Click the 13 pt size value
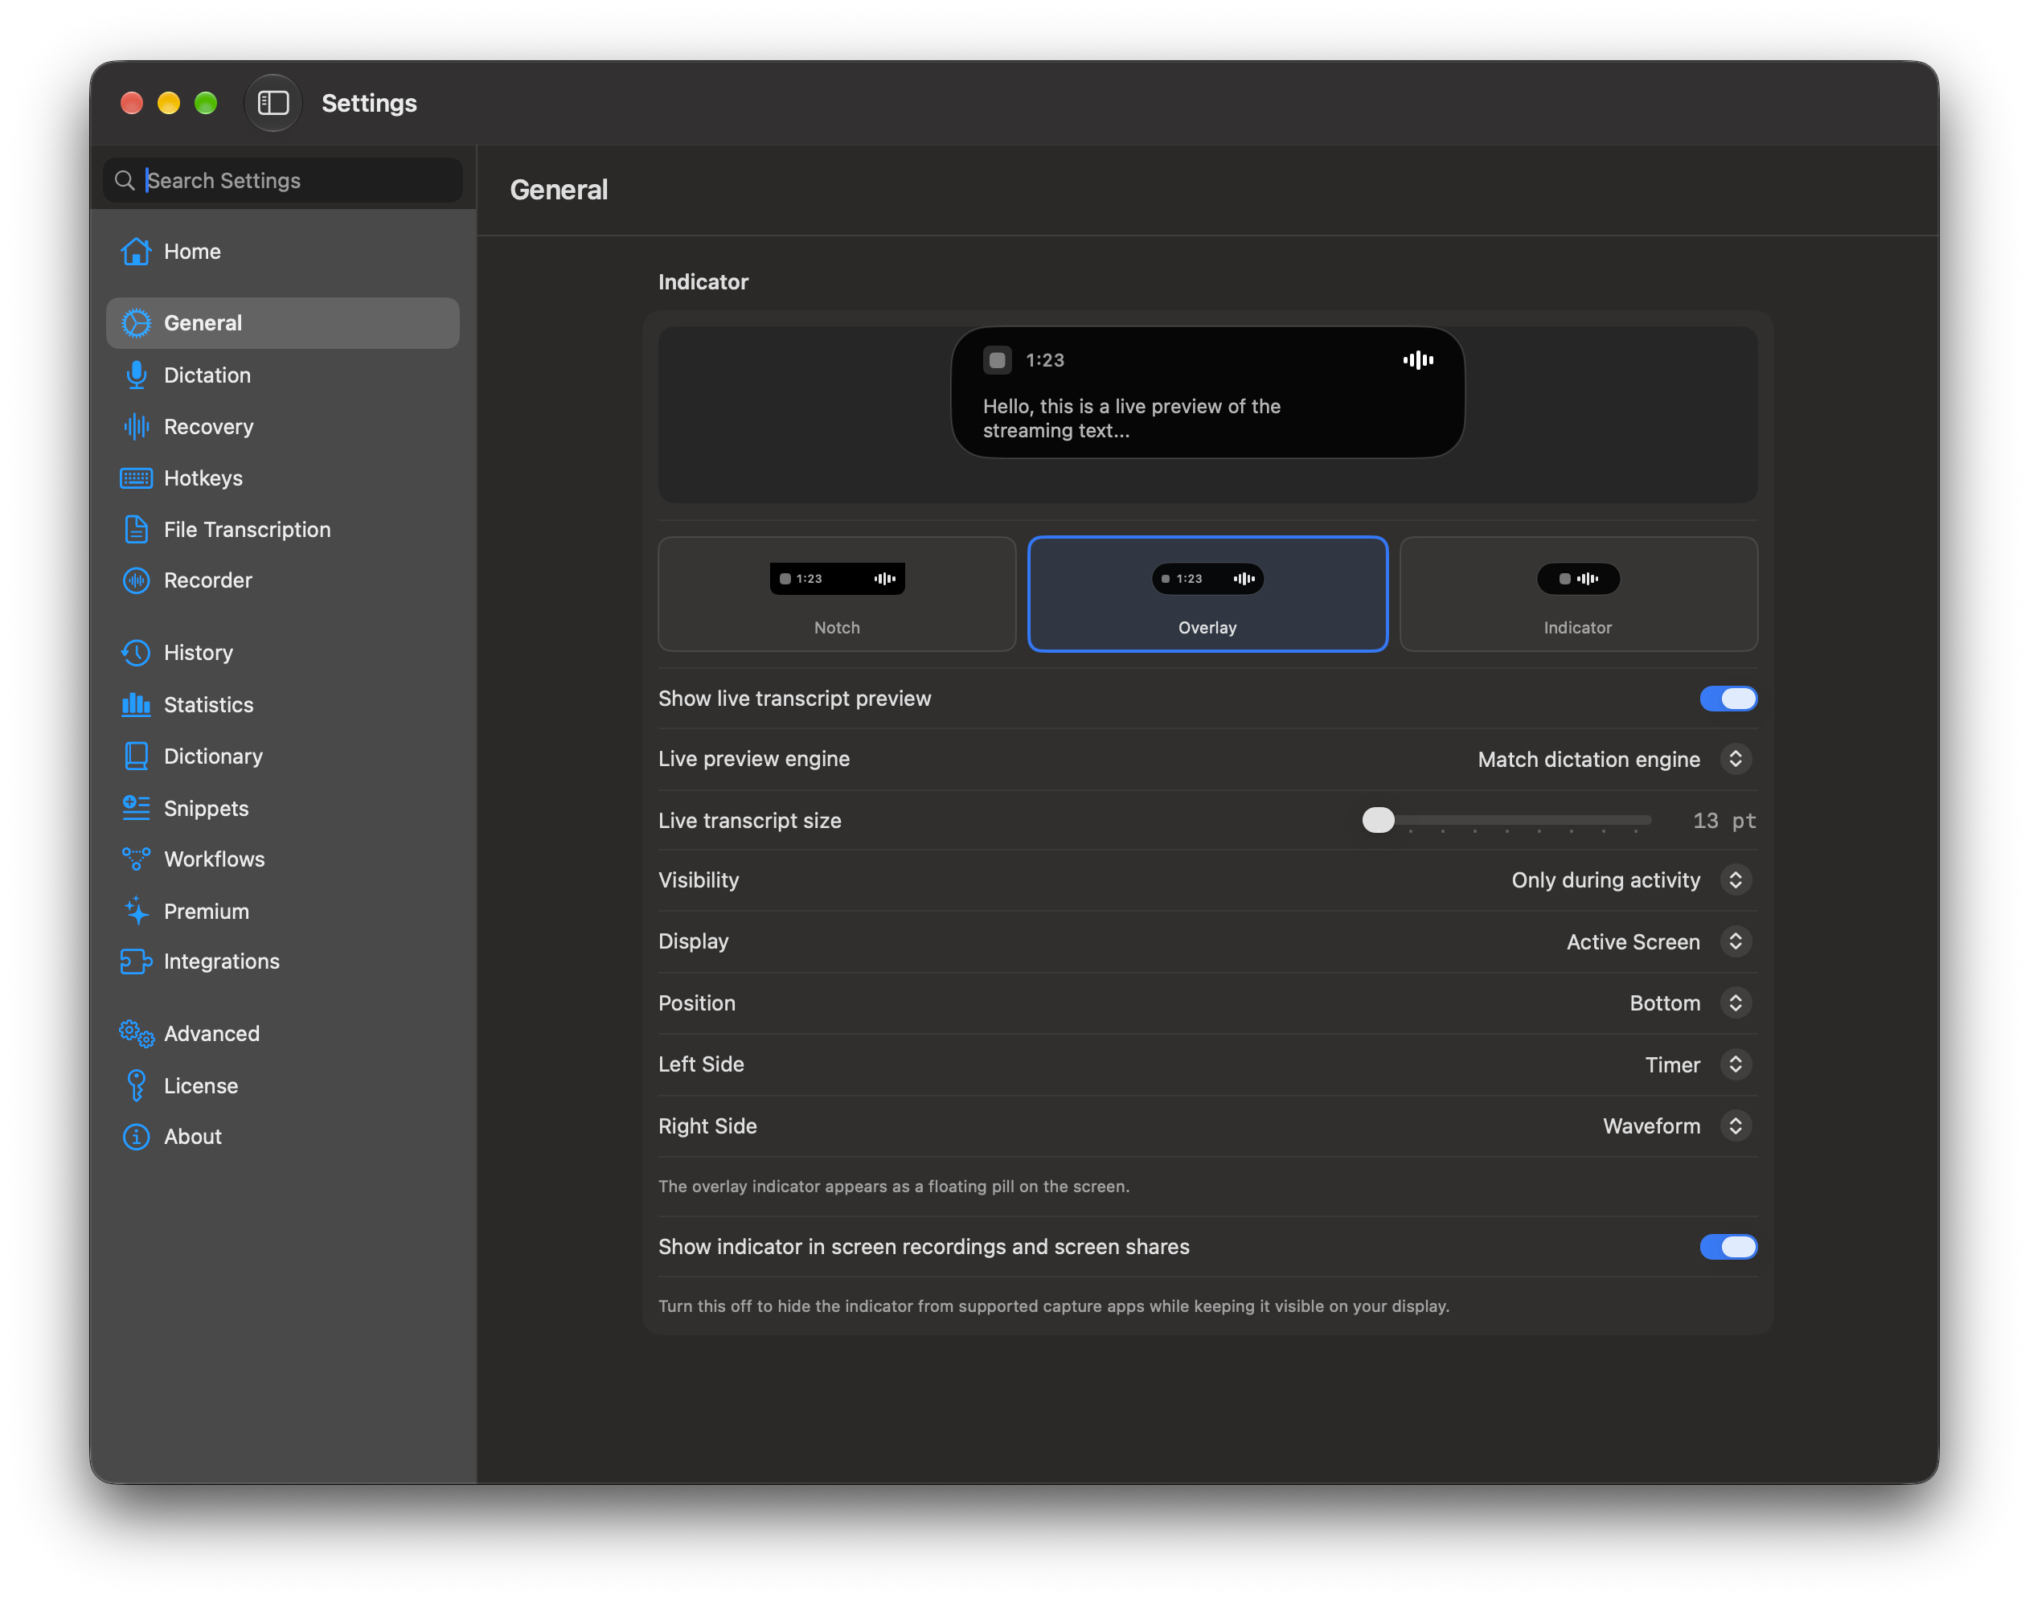 coord(1724,820)
